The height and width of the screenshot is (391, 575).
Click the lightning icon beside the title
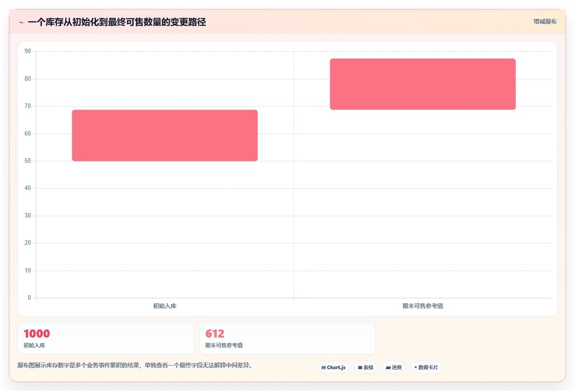coord(21,22)
